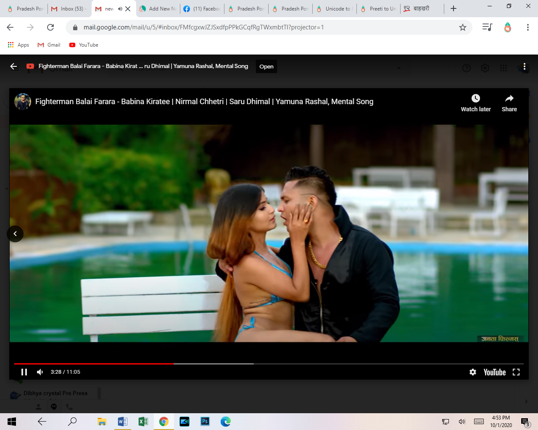Mute the tab via its audio icon
Screen dimensions: 538x430
(x=120, y=8)
